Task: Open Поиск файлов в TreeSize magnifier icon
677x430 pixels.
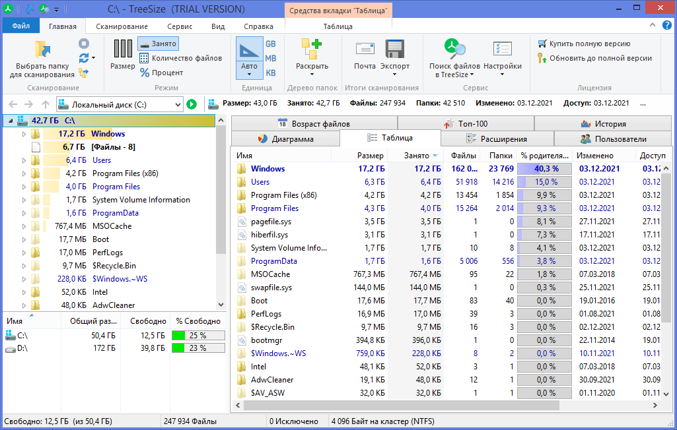Action: click(454, 49)
